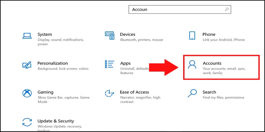Click 'Narrator, magnifier, high contrast' text

[x=140, y=100]
